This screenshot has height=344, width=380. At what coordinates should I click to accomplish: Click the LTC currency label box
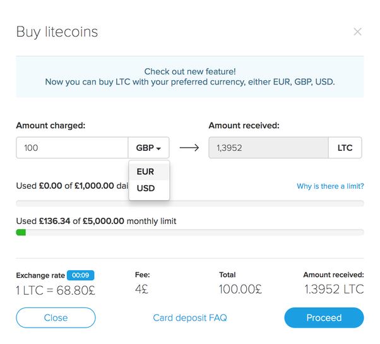[x=345, y=148]
